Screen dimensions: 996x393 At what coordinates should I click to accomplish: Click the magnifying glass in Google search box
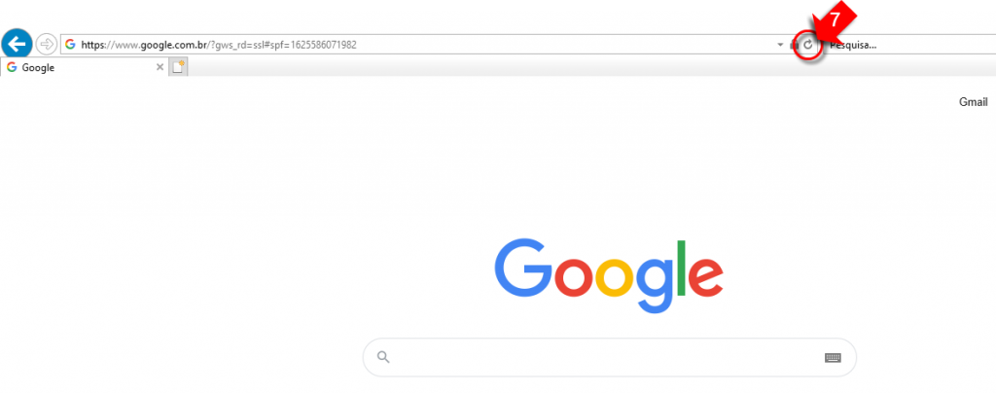[383, 357]
